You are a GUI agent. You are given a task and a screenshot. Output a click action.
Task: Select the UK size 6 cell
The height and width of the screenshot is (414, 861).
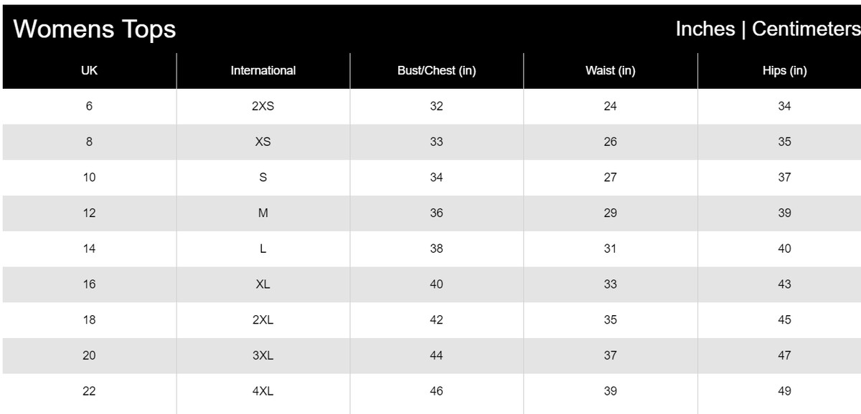point(89,106)
